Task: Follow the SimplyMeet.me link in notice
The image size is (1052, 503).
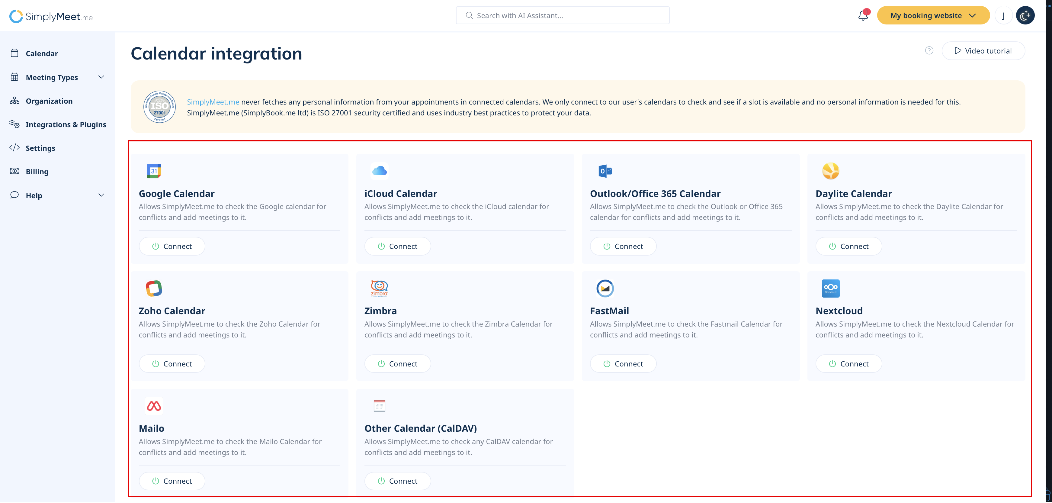Action: click(213, 102)
